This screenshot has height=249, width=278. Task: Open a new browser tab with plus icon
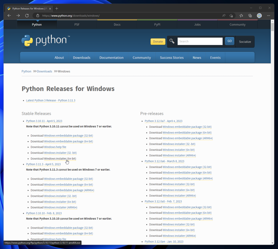[x=56, y=8]
